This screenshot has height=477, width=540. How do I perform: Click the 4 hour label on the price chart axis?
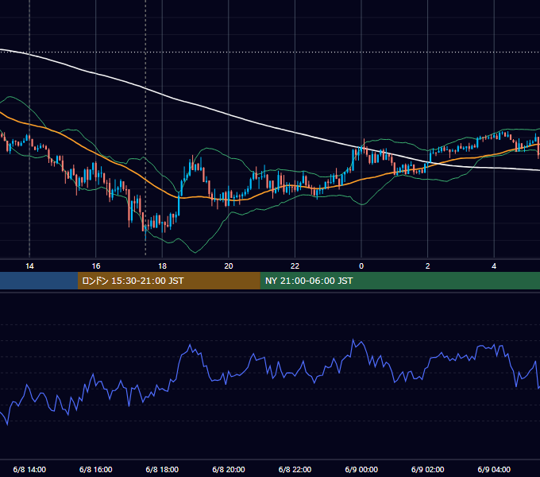point(494,266)
